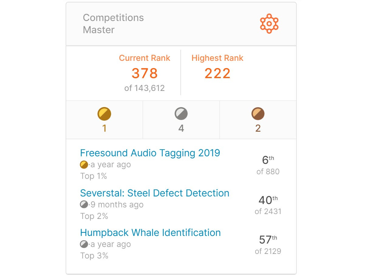The image size is (369, 277).
Task: Open Severstal: Steel Defect Detection link
Action: click(x=155, y=193)
